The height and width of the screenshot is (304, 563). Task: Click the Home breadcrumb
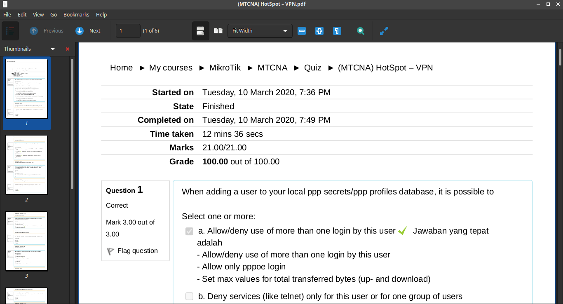121,68
